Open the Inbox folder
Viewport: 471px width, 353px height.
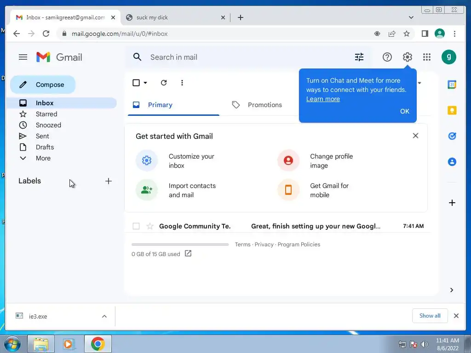[61, 103]
